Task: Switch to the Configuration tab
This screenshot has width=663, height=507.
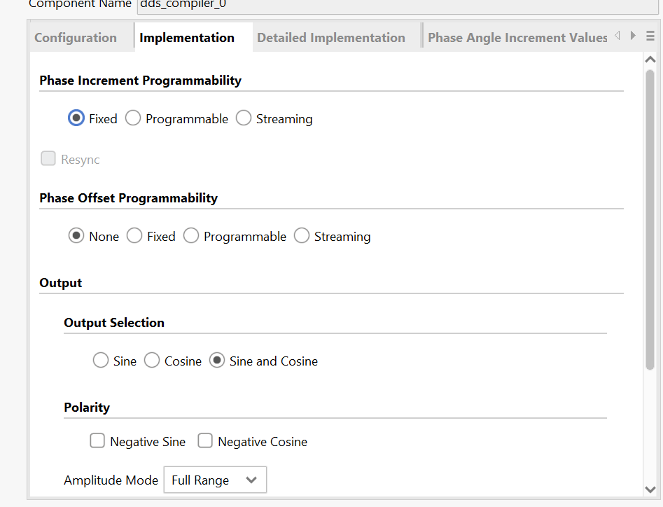Action: [76, 38]
